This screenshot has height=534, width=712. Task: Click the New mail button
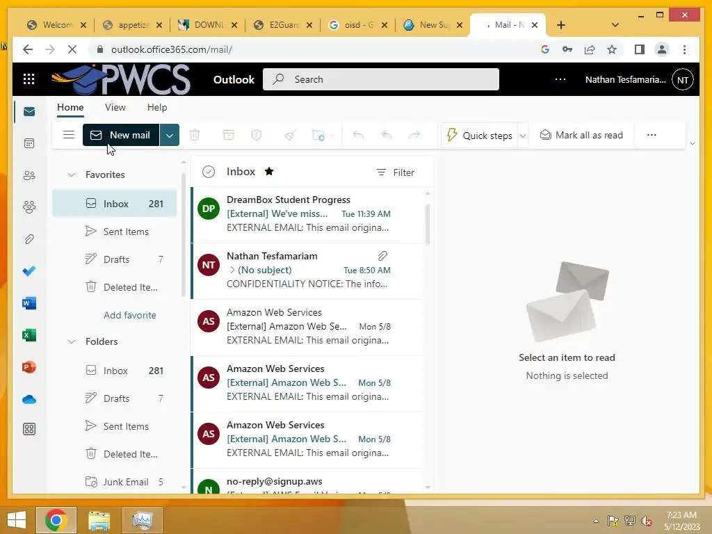pyautogui.click(x=121, y=135)
